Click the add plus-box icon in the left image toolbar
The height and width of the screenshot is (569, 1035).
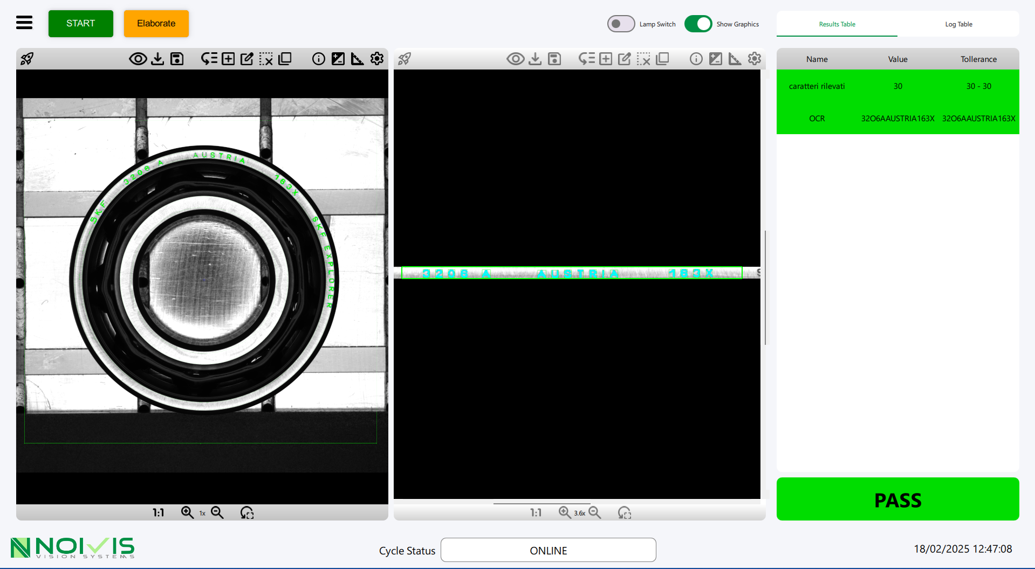point(228,59)
